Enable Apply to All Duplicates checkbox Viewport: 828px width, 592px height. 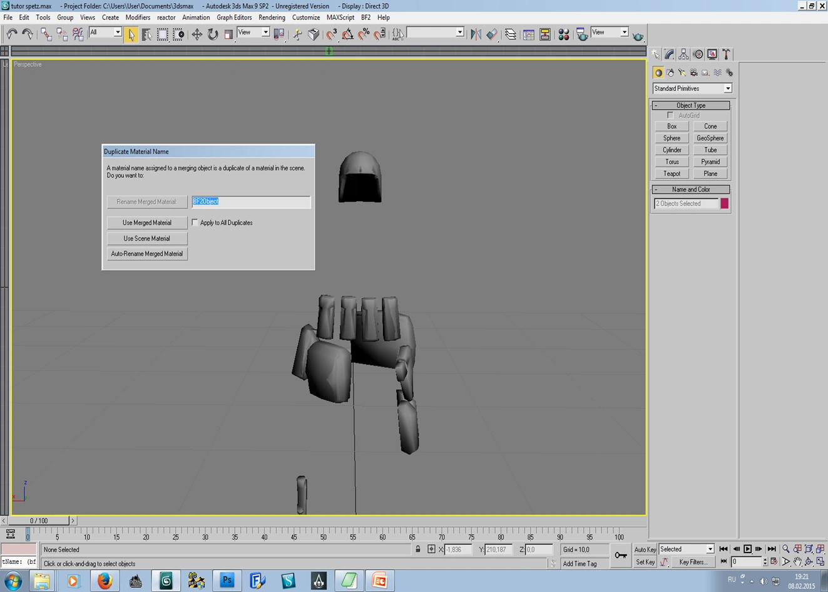(x=195, y=222)
